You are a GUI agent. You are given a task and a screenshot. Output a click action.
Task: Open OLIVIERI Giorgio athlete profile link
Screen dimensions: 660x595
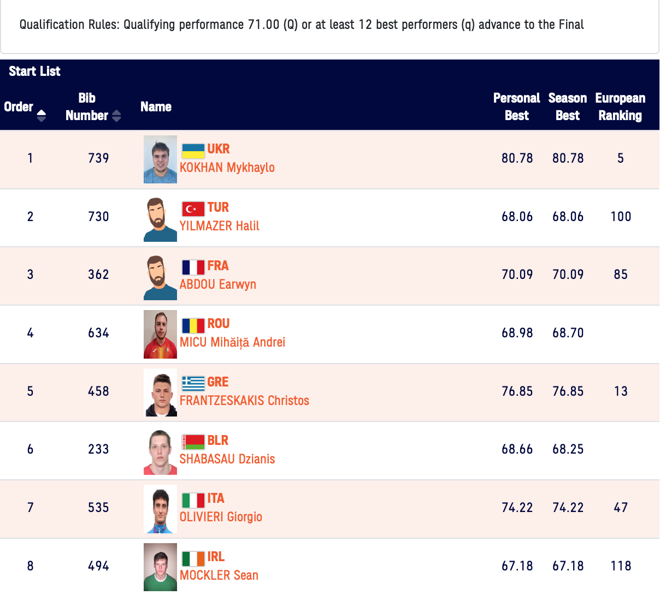pos(221,517)
